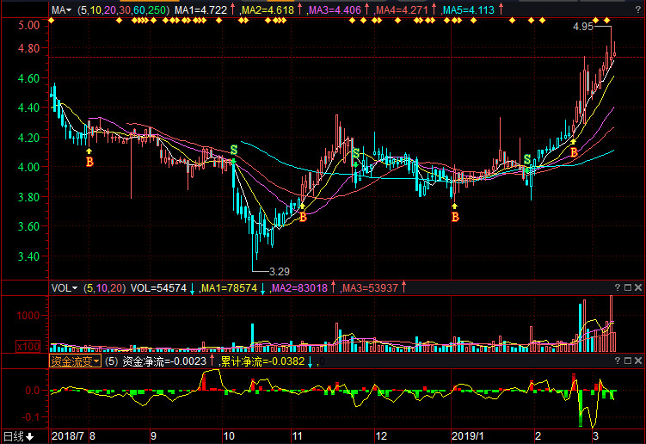This screenshot has width=646, height=444.
Task: Click the leftmost yellow diamond info marker
Action: 51,20
